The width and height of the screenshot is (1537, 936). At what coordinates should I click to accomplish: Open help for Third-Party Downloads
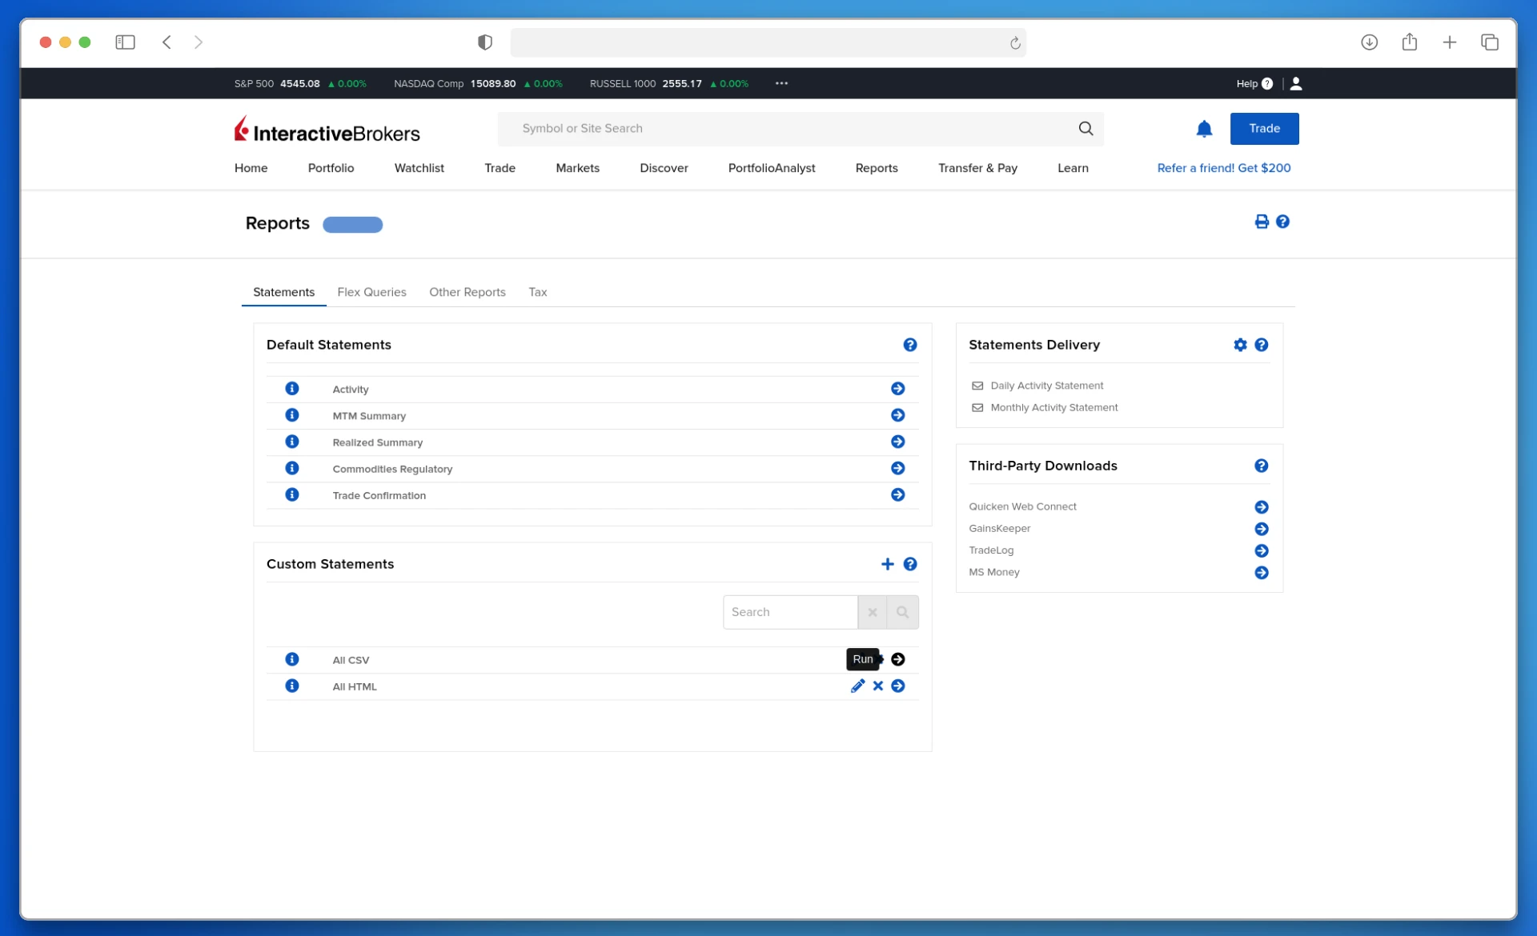[1261, 466]
